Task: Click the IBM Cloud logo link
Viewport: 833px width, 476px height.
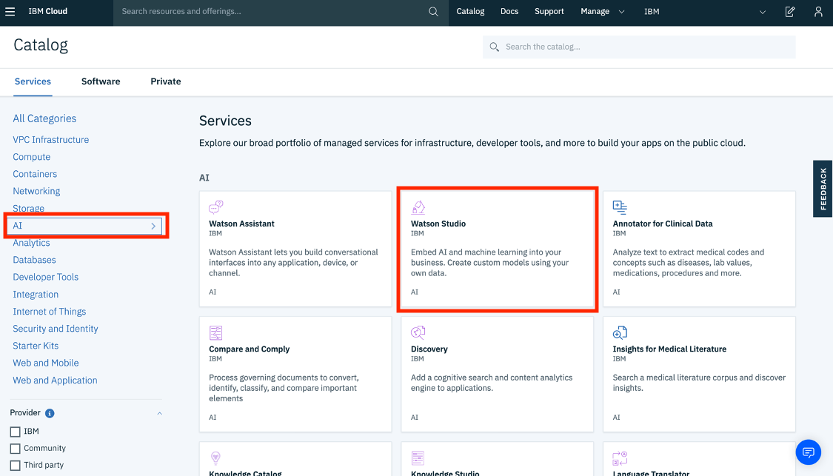Action: (x=48, y=11)
